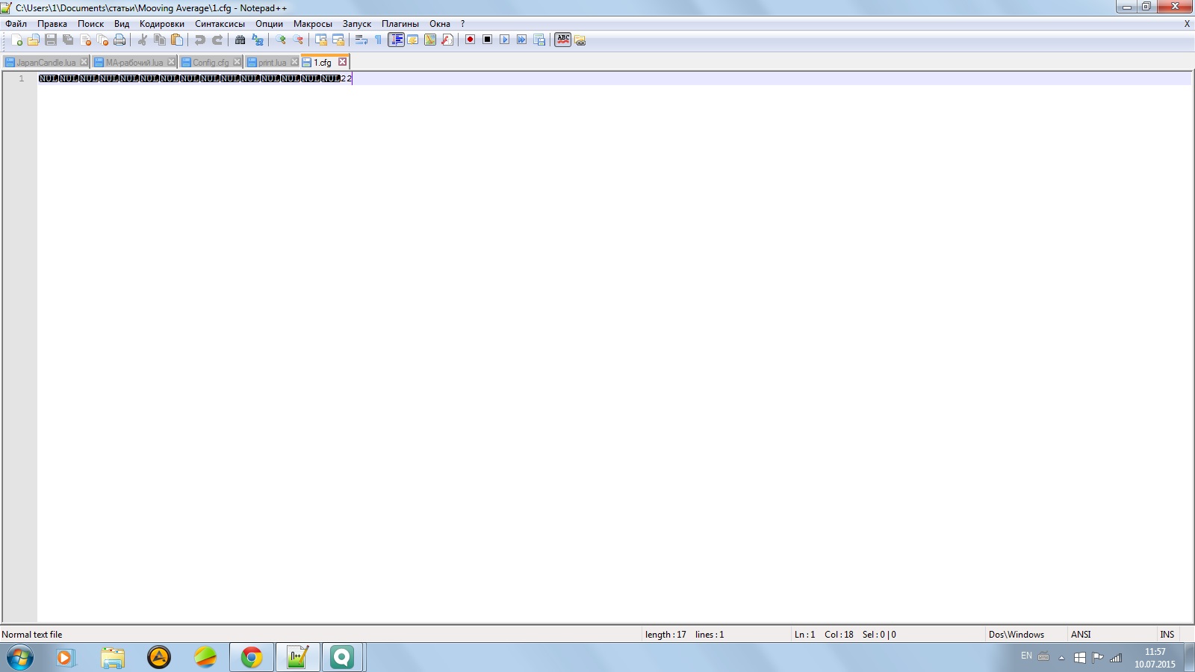
Task: Click the Undo arrow icon
Action: [x=199, y=40]
